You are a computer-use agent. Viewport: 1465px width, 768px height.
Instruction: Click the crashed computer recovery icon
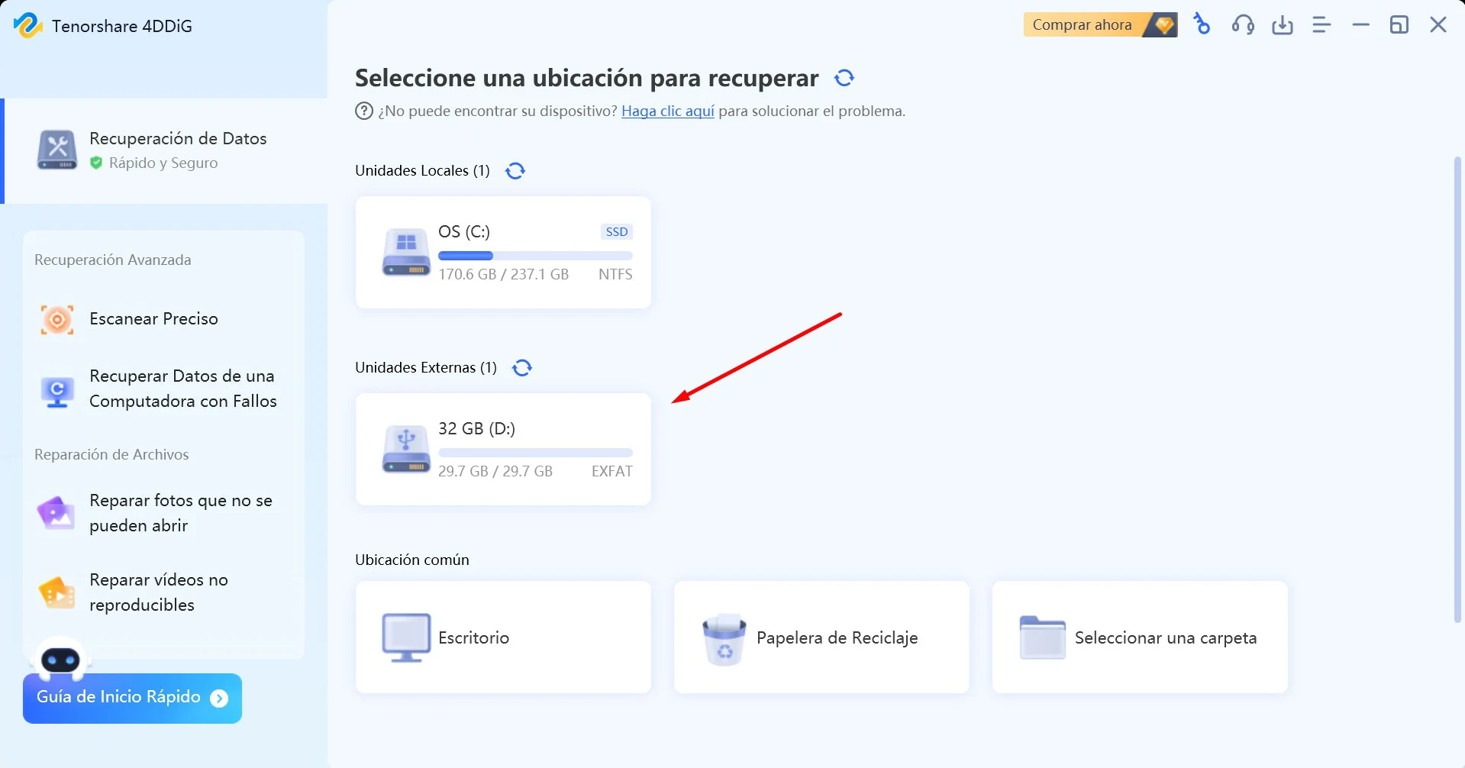[x=57, y=392]
